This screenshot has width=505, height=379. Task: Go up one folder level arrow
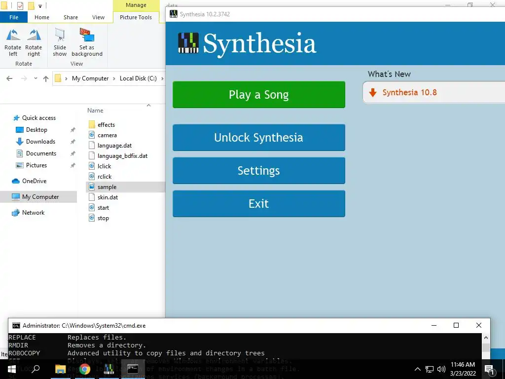coord(46,78)
